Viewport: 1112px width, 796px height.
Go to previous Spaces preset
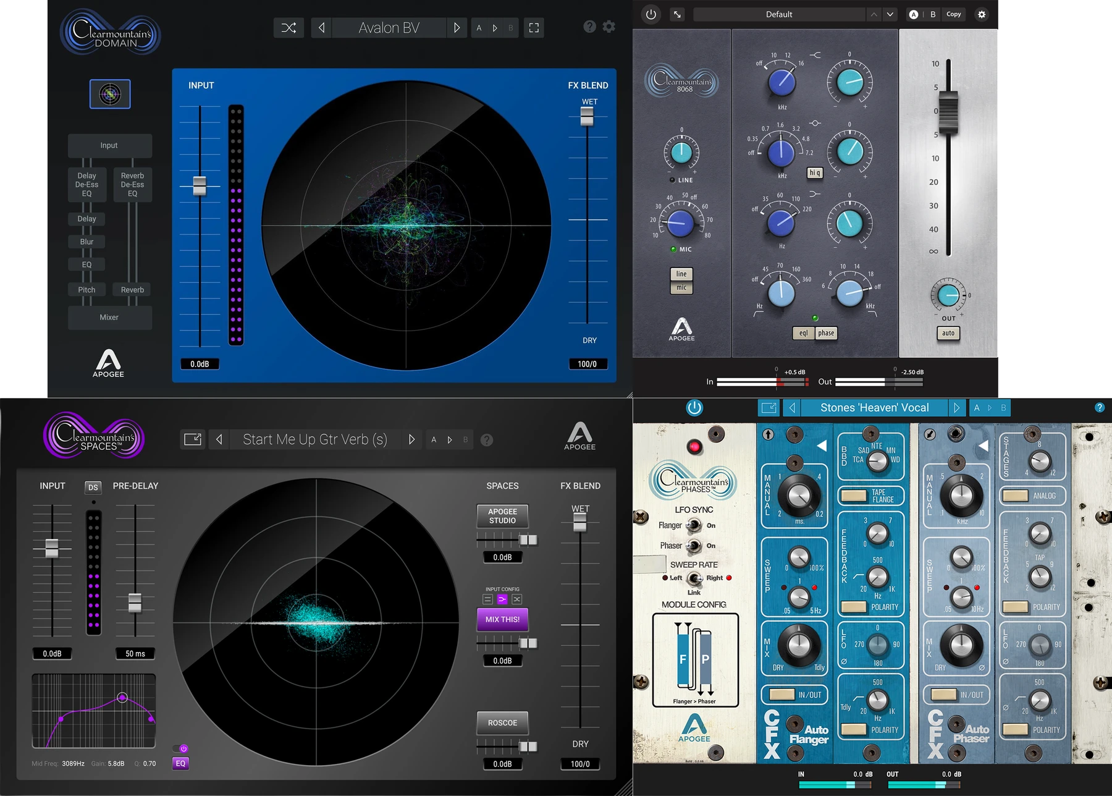tap(219, 439)
